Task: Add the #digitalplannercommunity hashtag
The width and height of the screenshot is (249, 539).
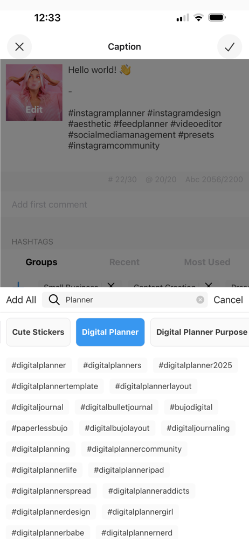Action: (134, 449)
